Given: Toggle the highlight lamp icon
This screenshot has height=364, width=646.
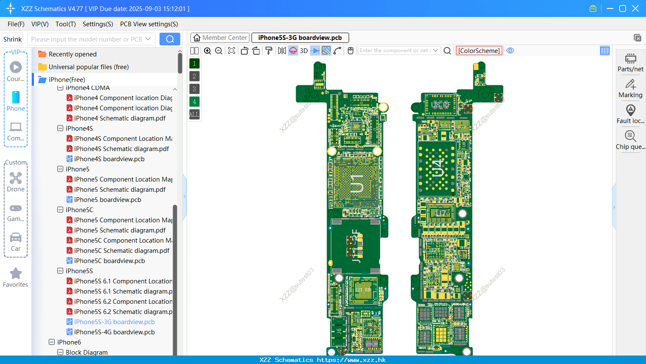Looking at the screenshot, I should 293,50.
